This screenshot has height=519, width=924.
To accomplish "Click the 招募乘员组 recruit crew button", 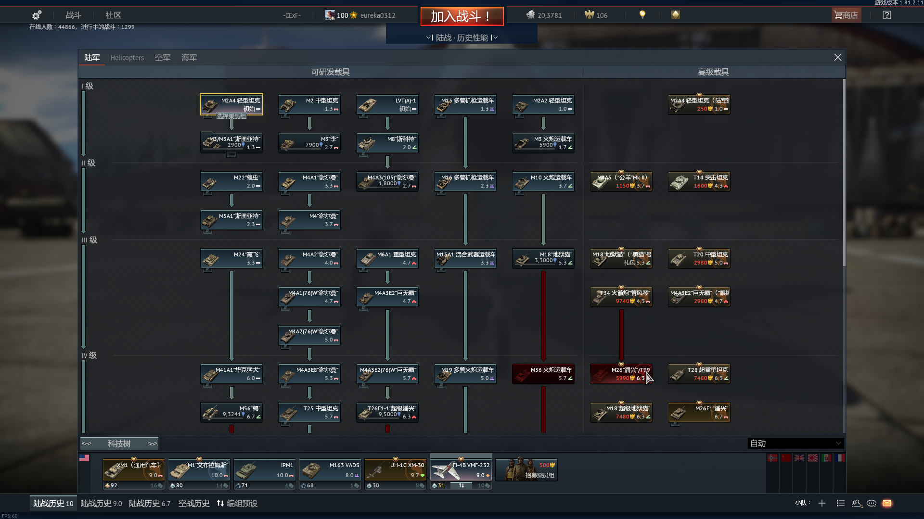I will 526,470.
